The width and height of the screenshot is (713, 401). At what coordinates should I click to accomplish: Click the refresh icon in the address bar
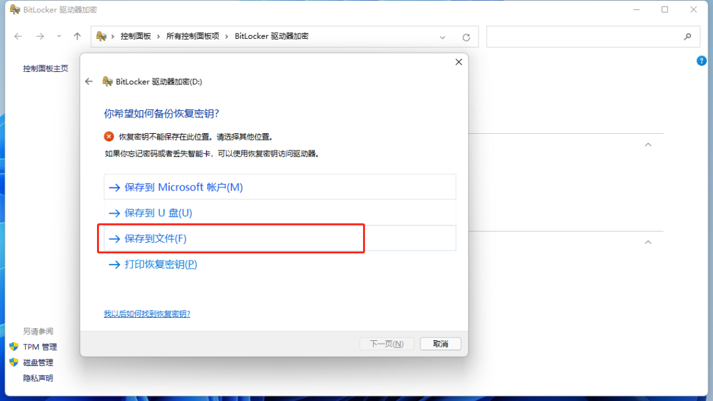click(x=466, y=36)
